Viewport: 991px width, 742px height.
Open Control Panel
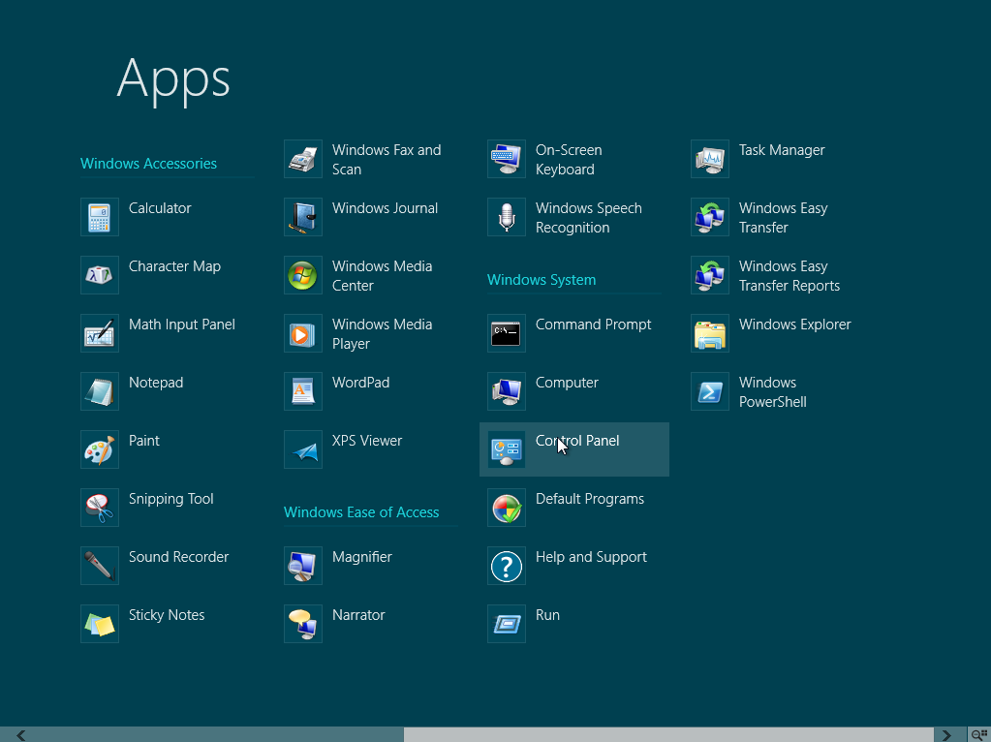[x=574, y=449]
